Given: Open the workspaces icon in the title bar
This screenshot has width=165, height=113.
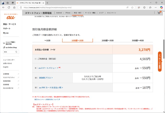Looking at the screenshot, I should coord(8,3).
